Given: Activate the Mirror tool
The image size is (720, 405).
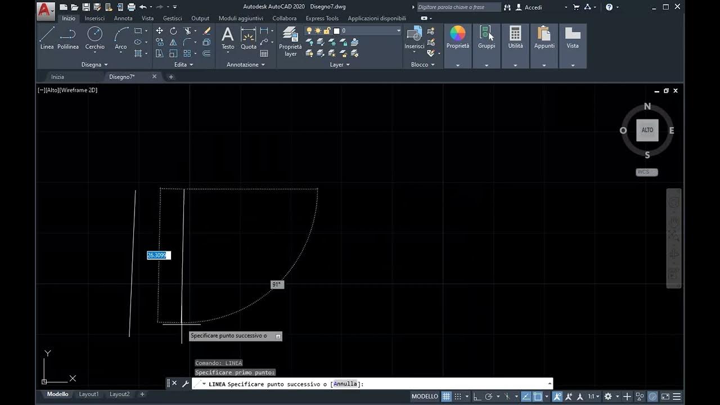Looking at the screenshot, I should tap(173, 42).
